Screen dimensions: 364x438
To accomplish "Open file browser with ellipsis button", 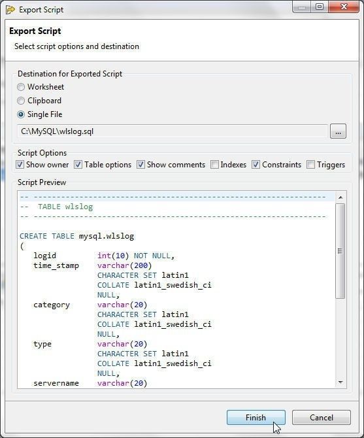I will point(338,131).
